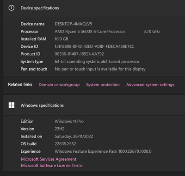This screenshot has width=185, height=176.
Task: Open the Domain or workgroup link
Action: [x=59, y=85]
